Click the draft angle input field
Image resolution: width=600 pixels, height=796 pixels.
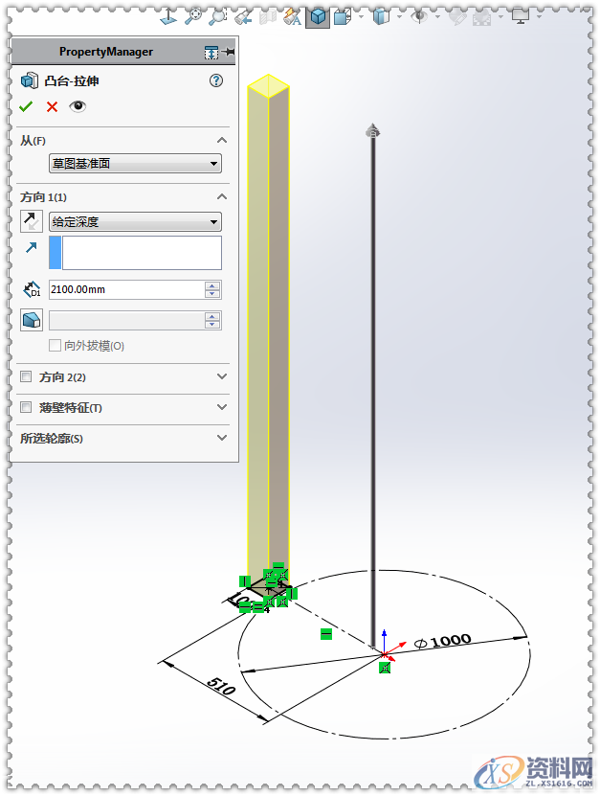click(126, 320)
